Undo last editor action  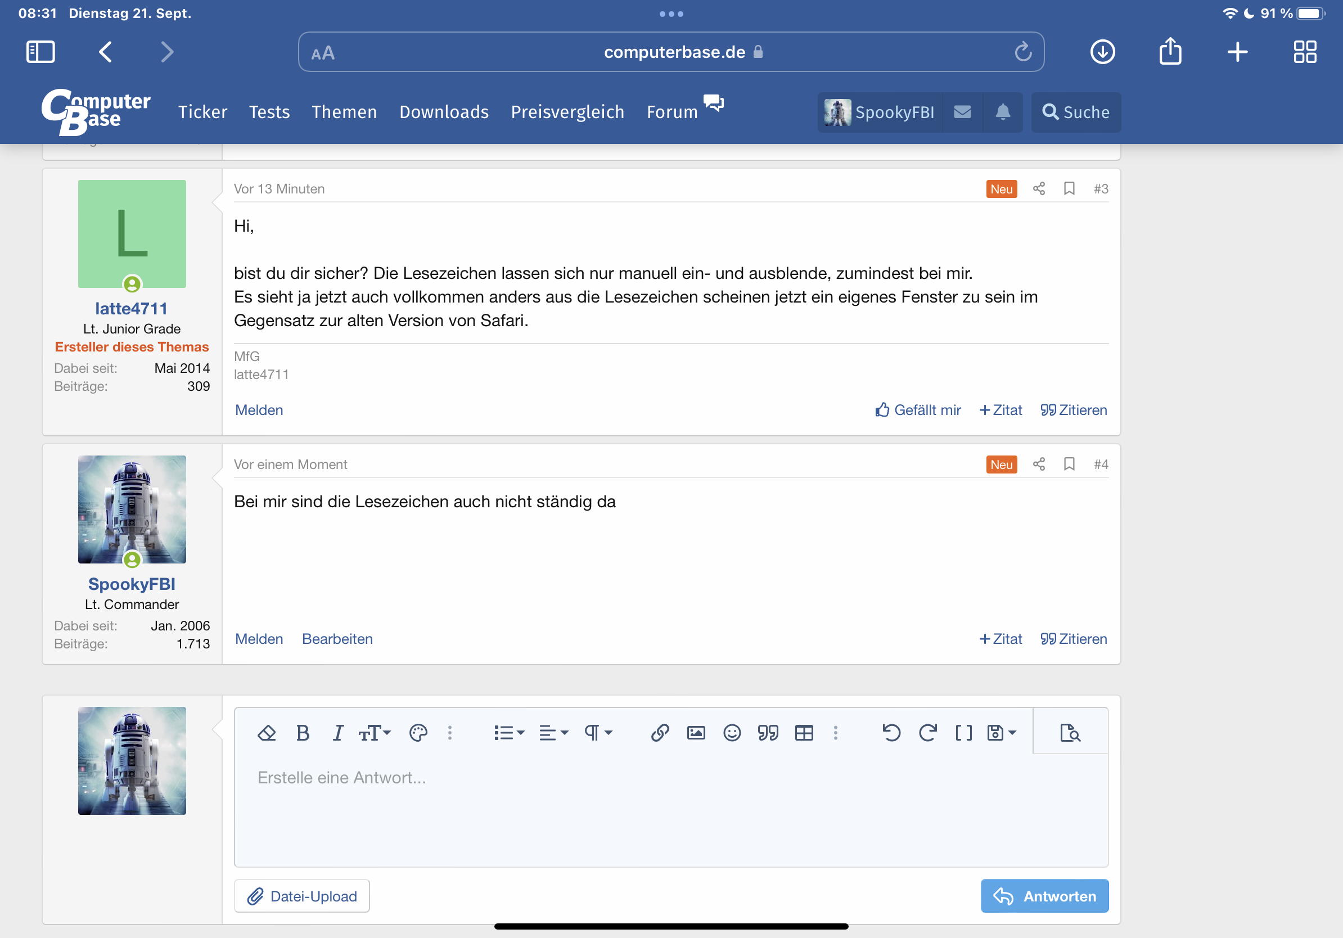tap(891, 733)
